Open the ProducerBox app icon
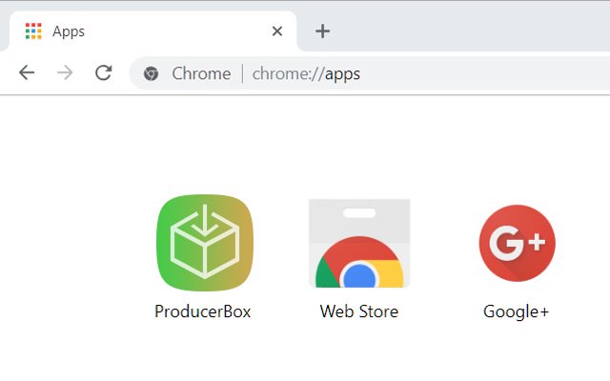The image size is (610, 381). 205,243
